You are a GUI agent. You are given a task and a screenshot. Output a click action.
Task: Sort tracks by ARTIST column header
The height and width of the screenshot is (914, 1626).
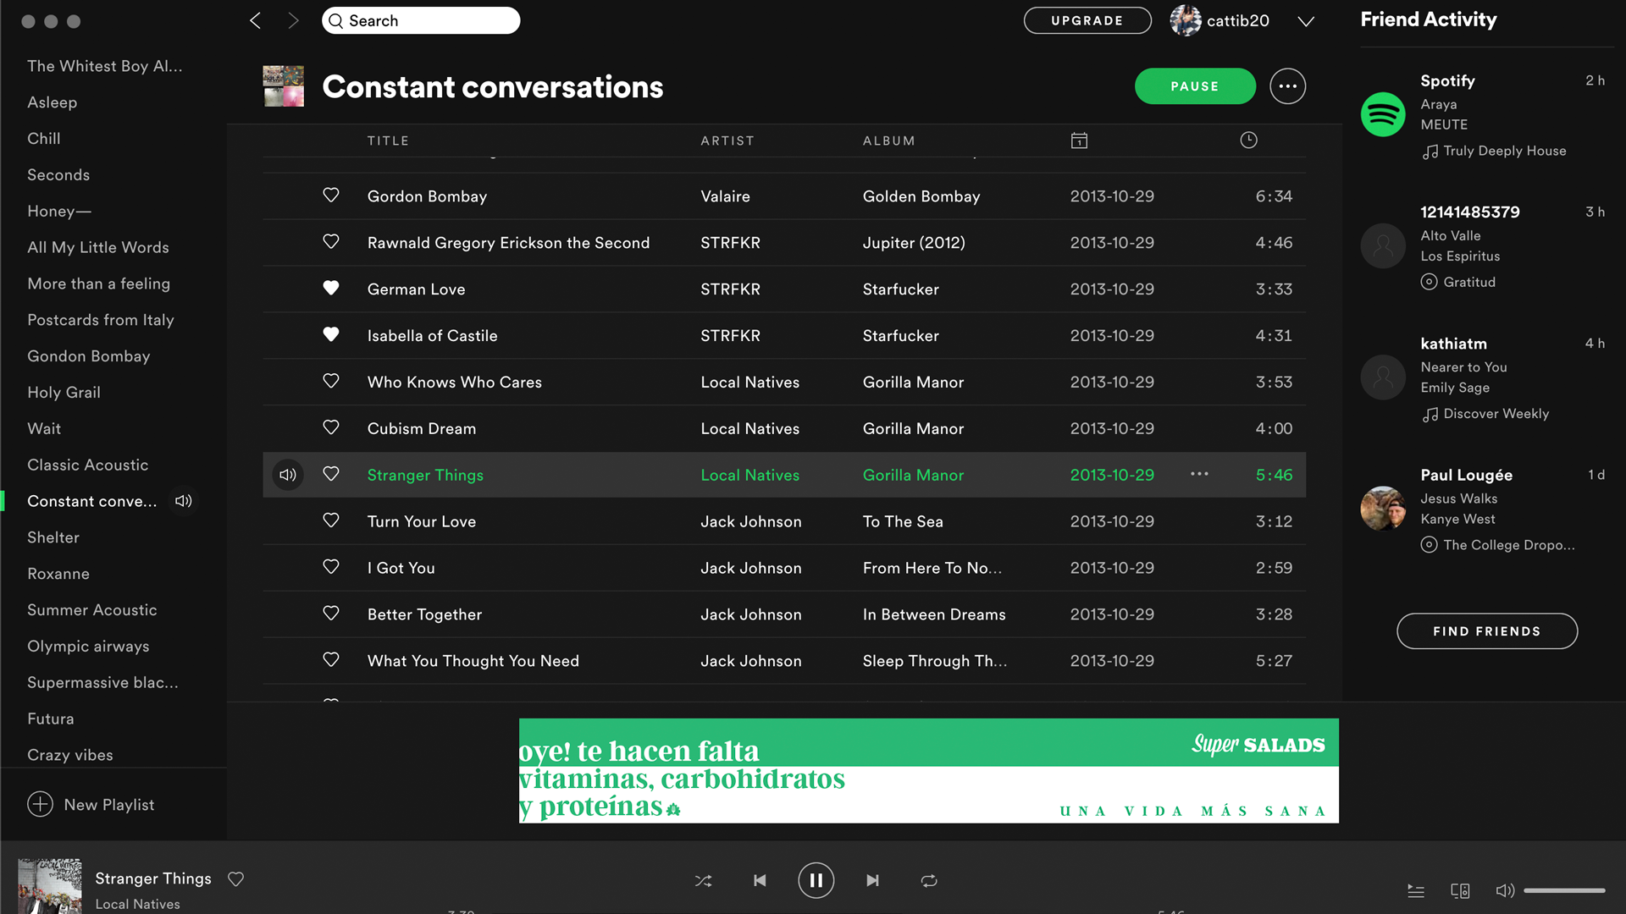(x=727, y=140)
